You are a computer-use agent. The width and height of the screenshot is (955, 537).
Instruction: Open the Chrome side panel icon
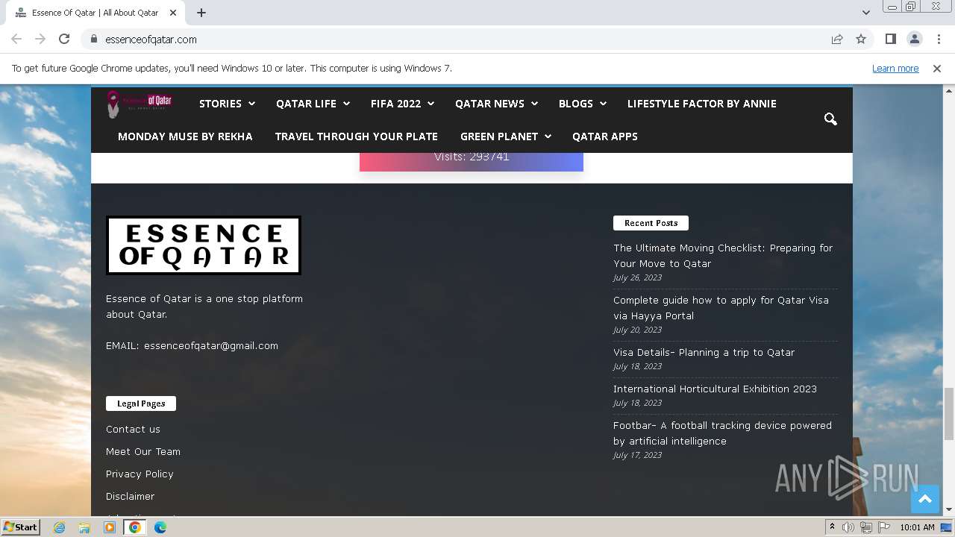890,39
